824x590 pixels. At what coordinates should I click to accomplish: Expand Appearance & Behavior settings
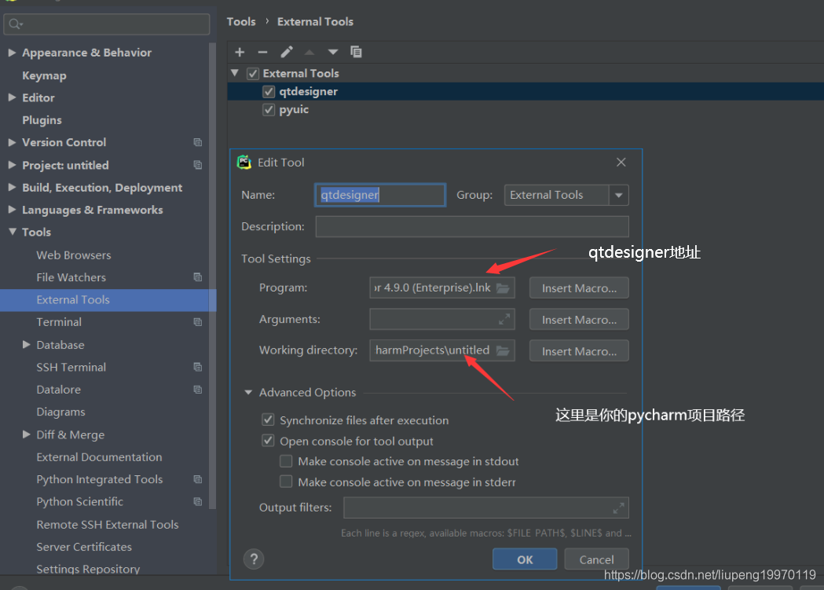[x=12, y=53]
